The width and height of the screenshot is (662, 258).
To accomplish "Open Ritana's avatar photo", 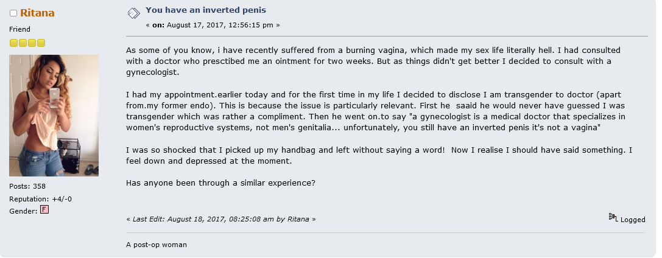I will tap(54, 116).
